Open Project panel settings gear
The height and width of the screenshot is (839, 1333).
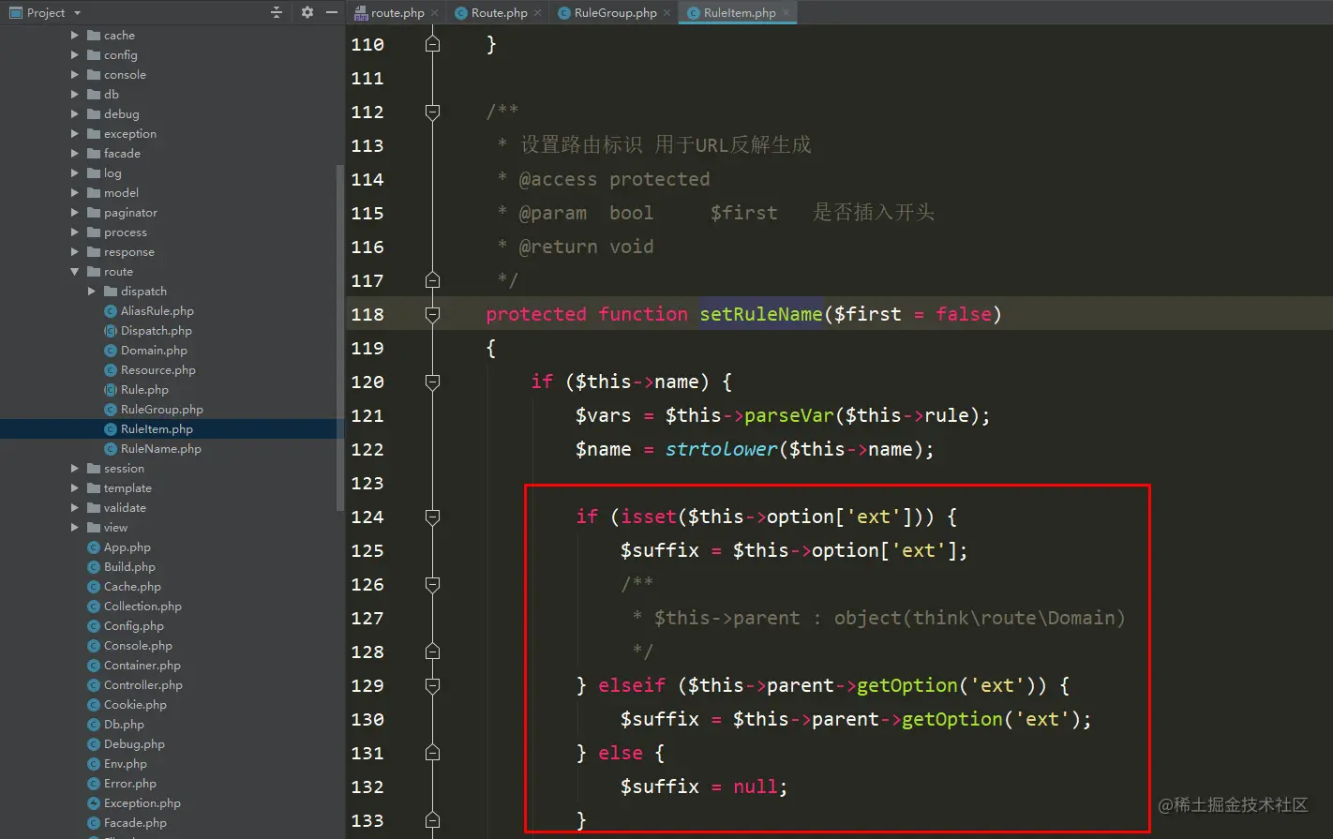(x=307, y=12)
